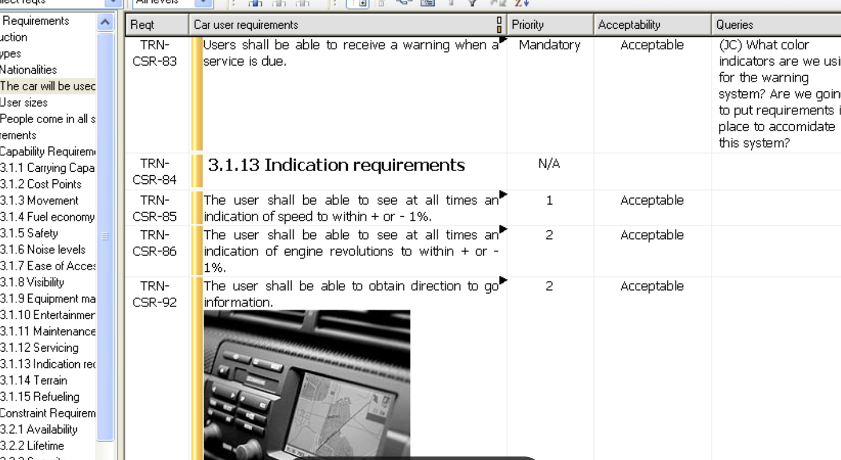
Task: Click the Reqt column header
Action: [x=157, y=25]
